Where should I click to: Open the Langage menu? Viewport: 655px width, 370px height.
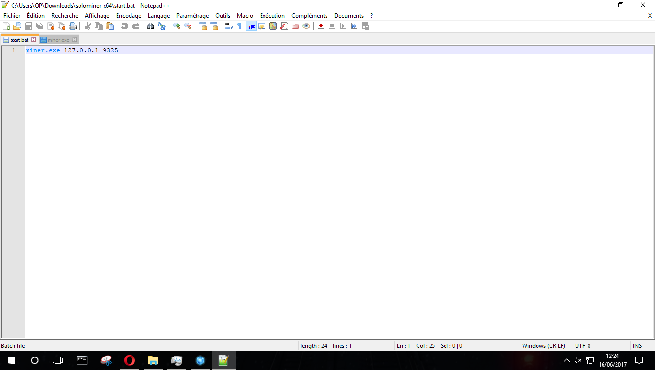158,16
